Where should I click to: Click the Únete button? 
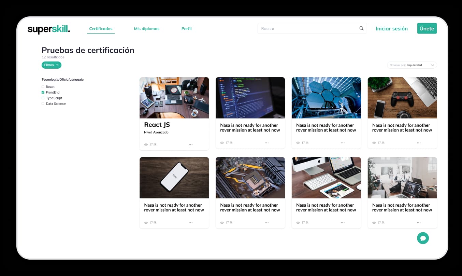click(427, 28)
